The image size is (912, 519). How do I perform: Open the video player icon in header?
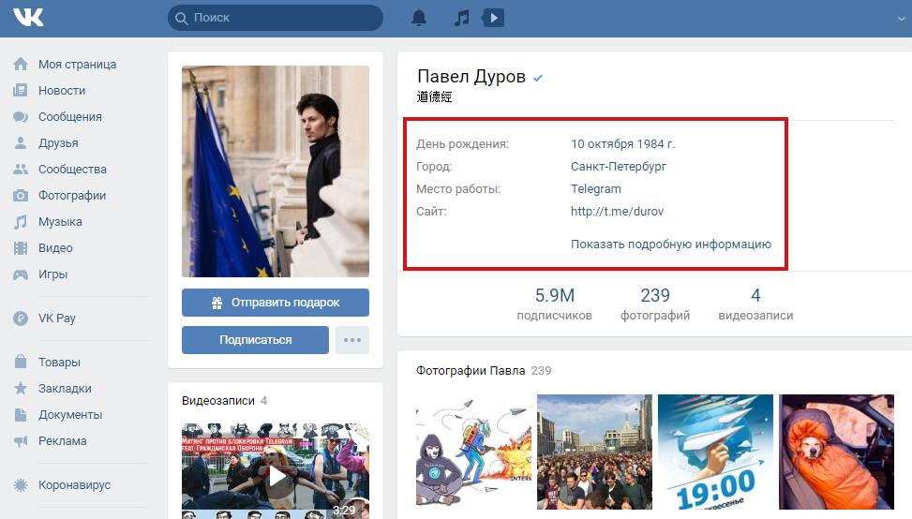[x=493, y=18]
